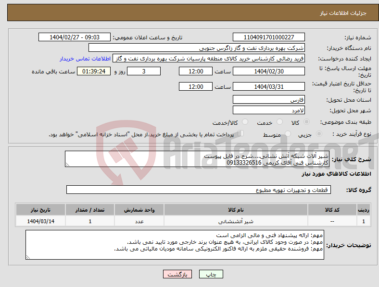Click the resize handle of description textarea
The height and width of the screenshot is (287, 379).
click(x=67, y=165)
